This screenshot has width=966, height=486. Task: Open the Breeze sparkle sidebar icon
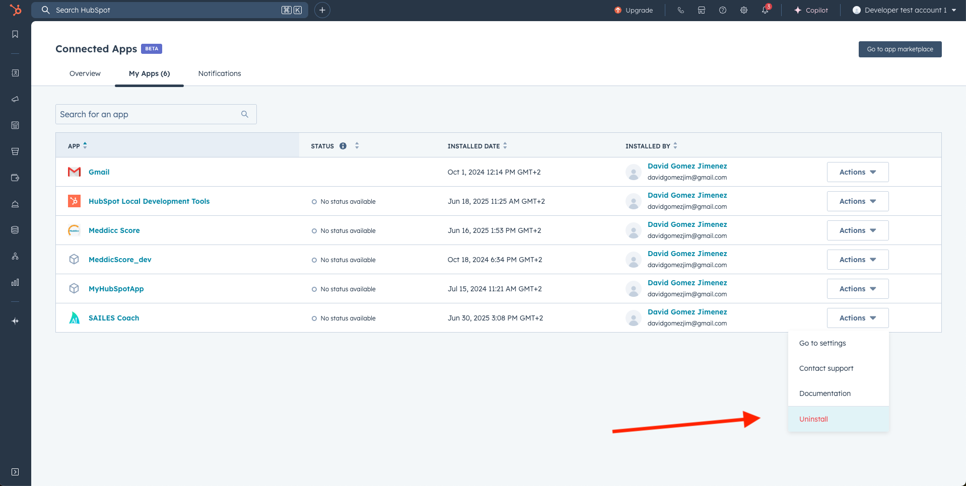[15, 321]
